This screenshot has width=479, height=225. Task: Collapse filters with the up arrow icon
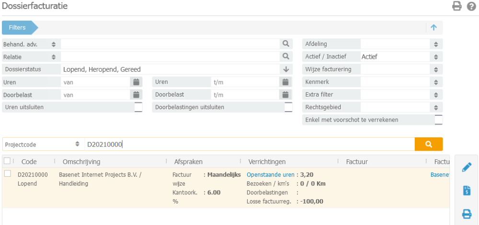(x=433, y=27)
